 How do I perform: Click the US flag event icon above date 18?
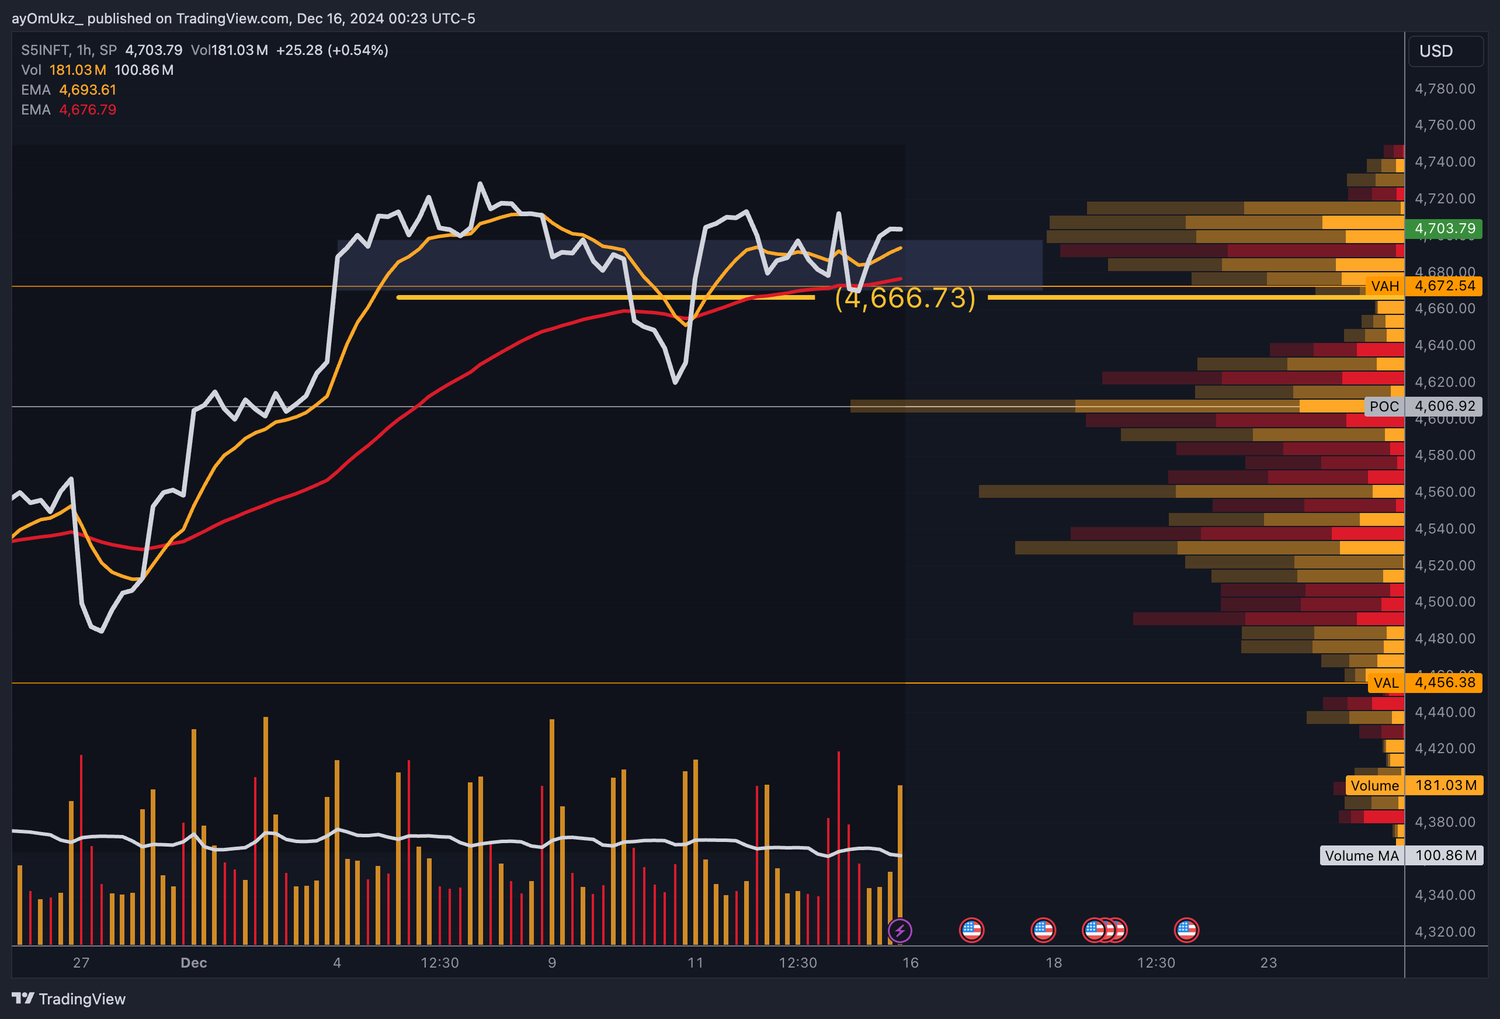[1043, 931]
